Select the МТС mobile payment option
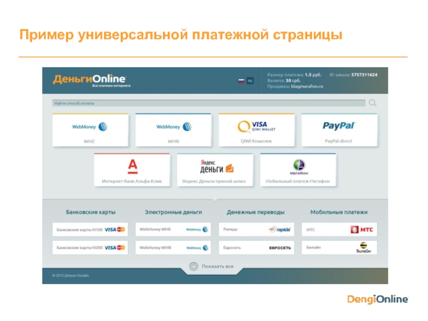428x321 pixels. 339,230
